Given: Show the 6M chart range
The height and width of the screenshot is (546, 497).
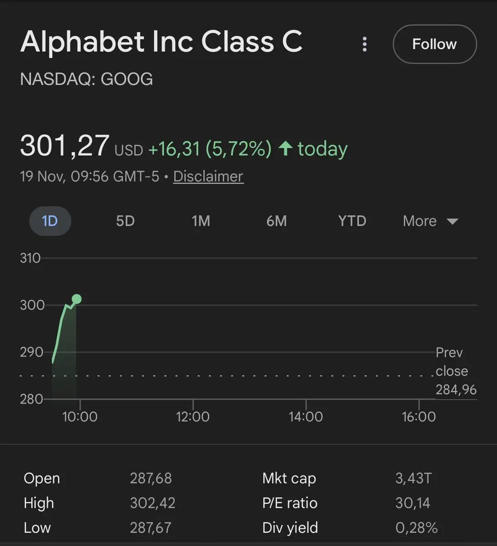Looking at the screenshot, I should (276, 221).
